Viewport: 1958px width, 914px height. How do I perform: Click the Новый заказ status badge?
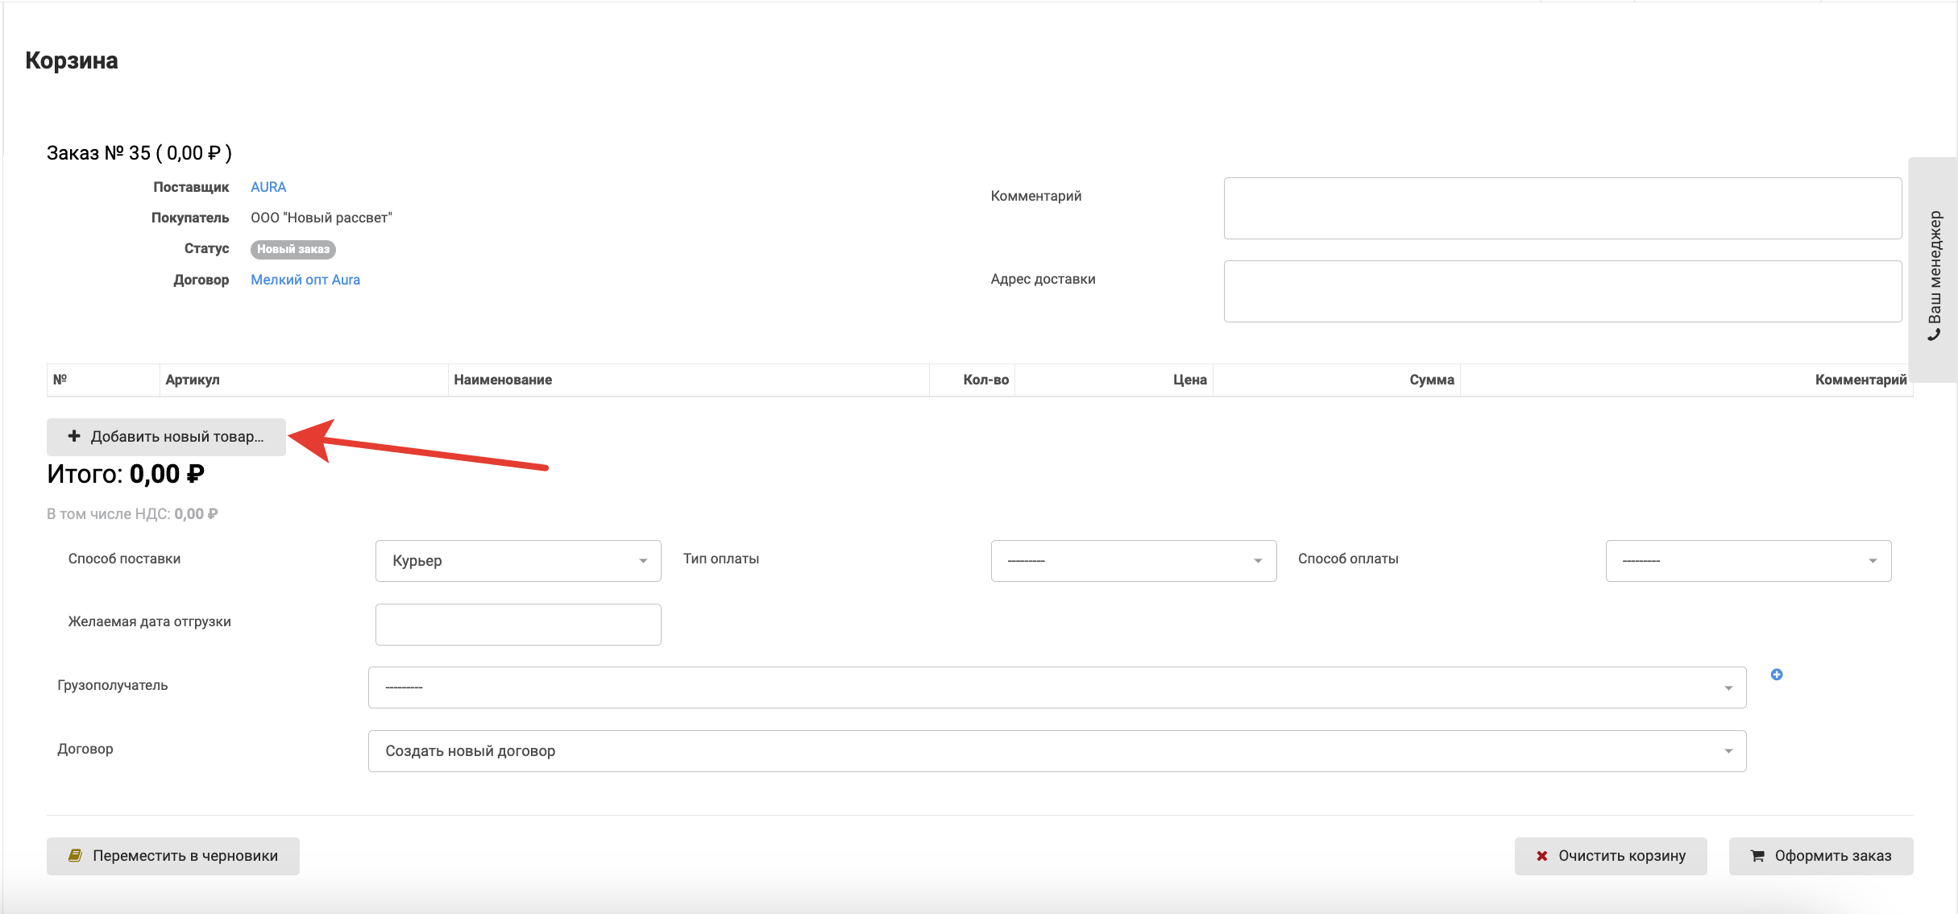point(293,249)
